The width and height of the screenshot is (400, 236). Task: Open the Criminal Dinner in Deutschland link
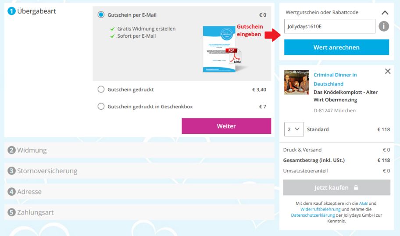(x=335, y=79)
